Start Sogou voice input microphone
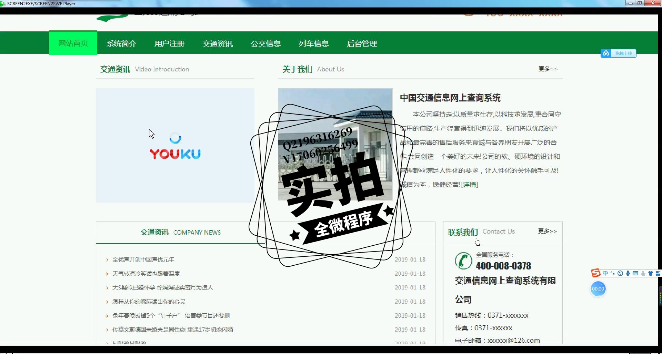662x354 pixels. tap(628, 273)
